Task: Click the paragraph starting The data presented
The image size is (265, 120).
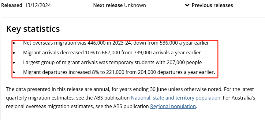Action: 130,98
